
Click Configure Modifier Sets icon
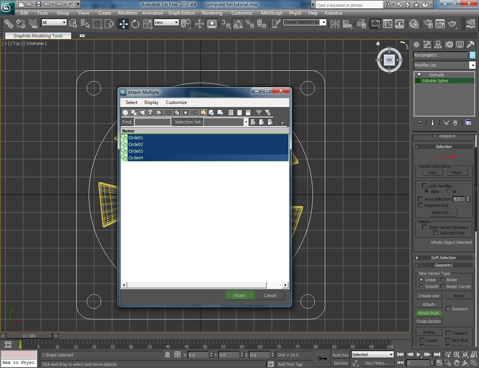coord(468,122)
